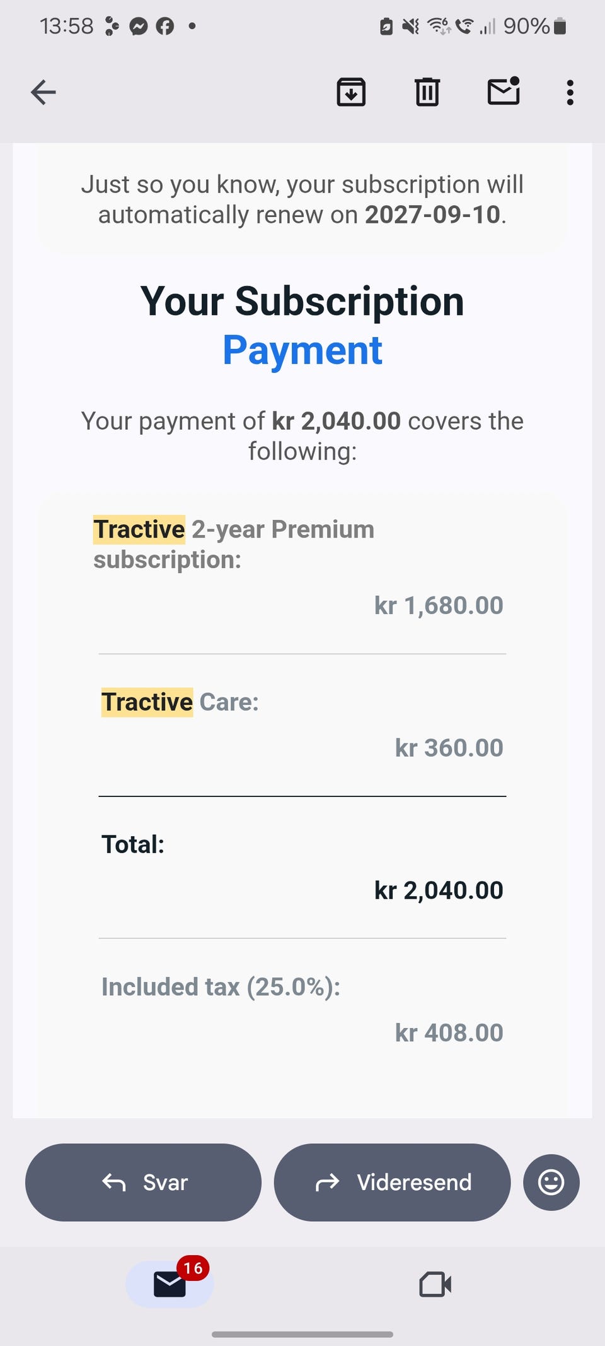The width and height of the screenshot is (605, 1346).
Task: Open the three-dot overflow menu
Action: [570, 92]
